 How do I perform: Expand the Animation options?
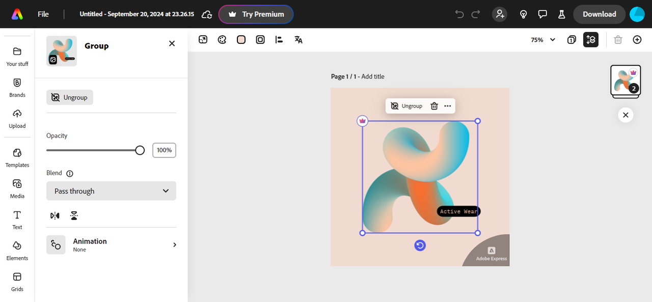[174, 245]
